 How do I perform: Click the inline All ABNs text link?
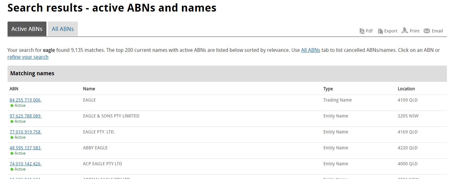pyautogui.click(x=310, y=50)
